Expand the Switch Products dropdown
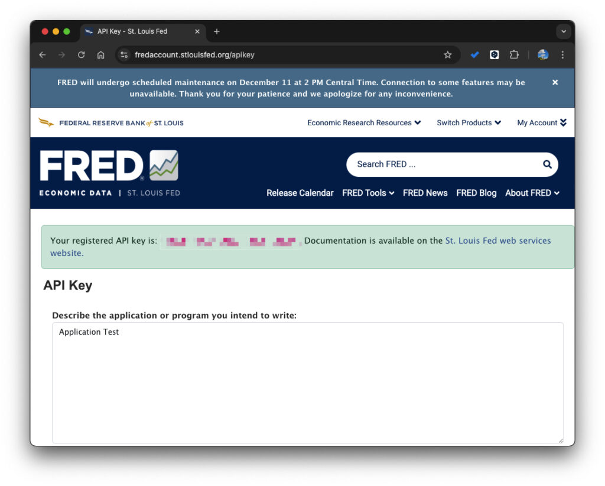Screen dimensions: 605x486 pyautogui.click(x=469, y=123)
